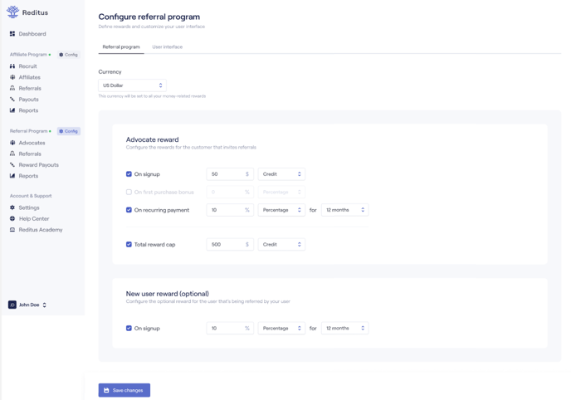This screenshot has height=400, width=571.
Task: Open recurring payment 12 months dropdown
Action: click(345, 210)
